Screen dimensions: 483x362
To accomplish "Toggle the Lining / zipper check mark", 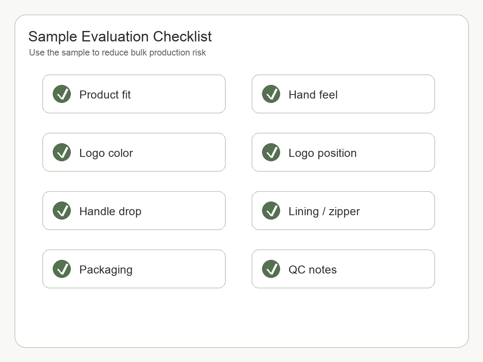I will [271, 210].
